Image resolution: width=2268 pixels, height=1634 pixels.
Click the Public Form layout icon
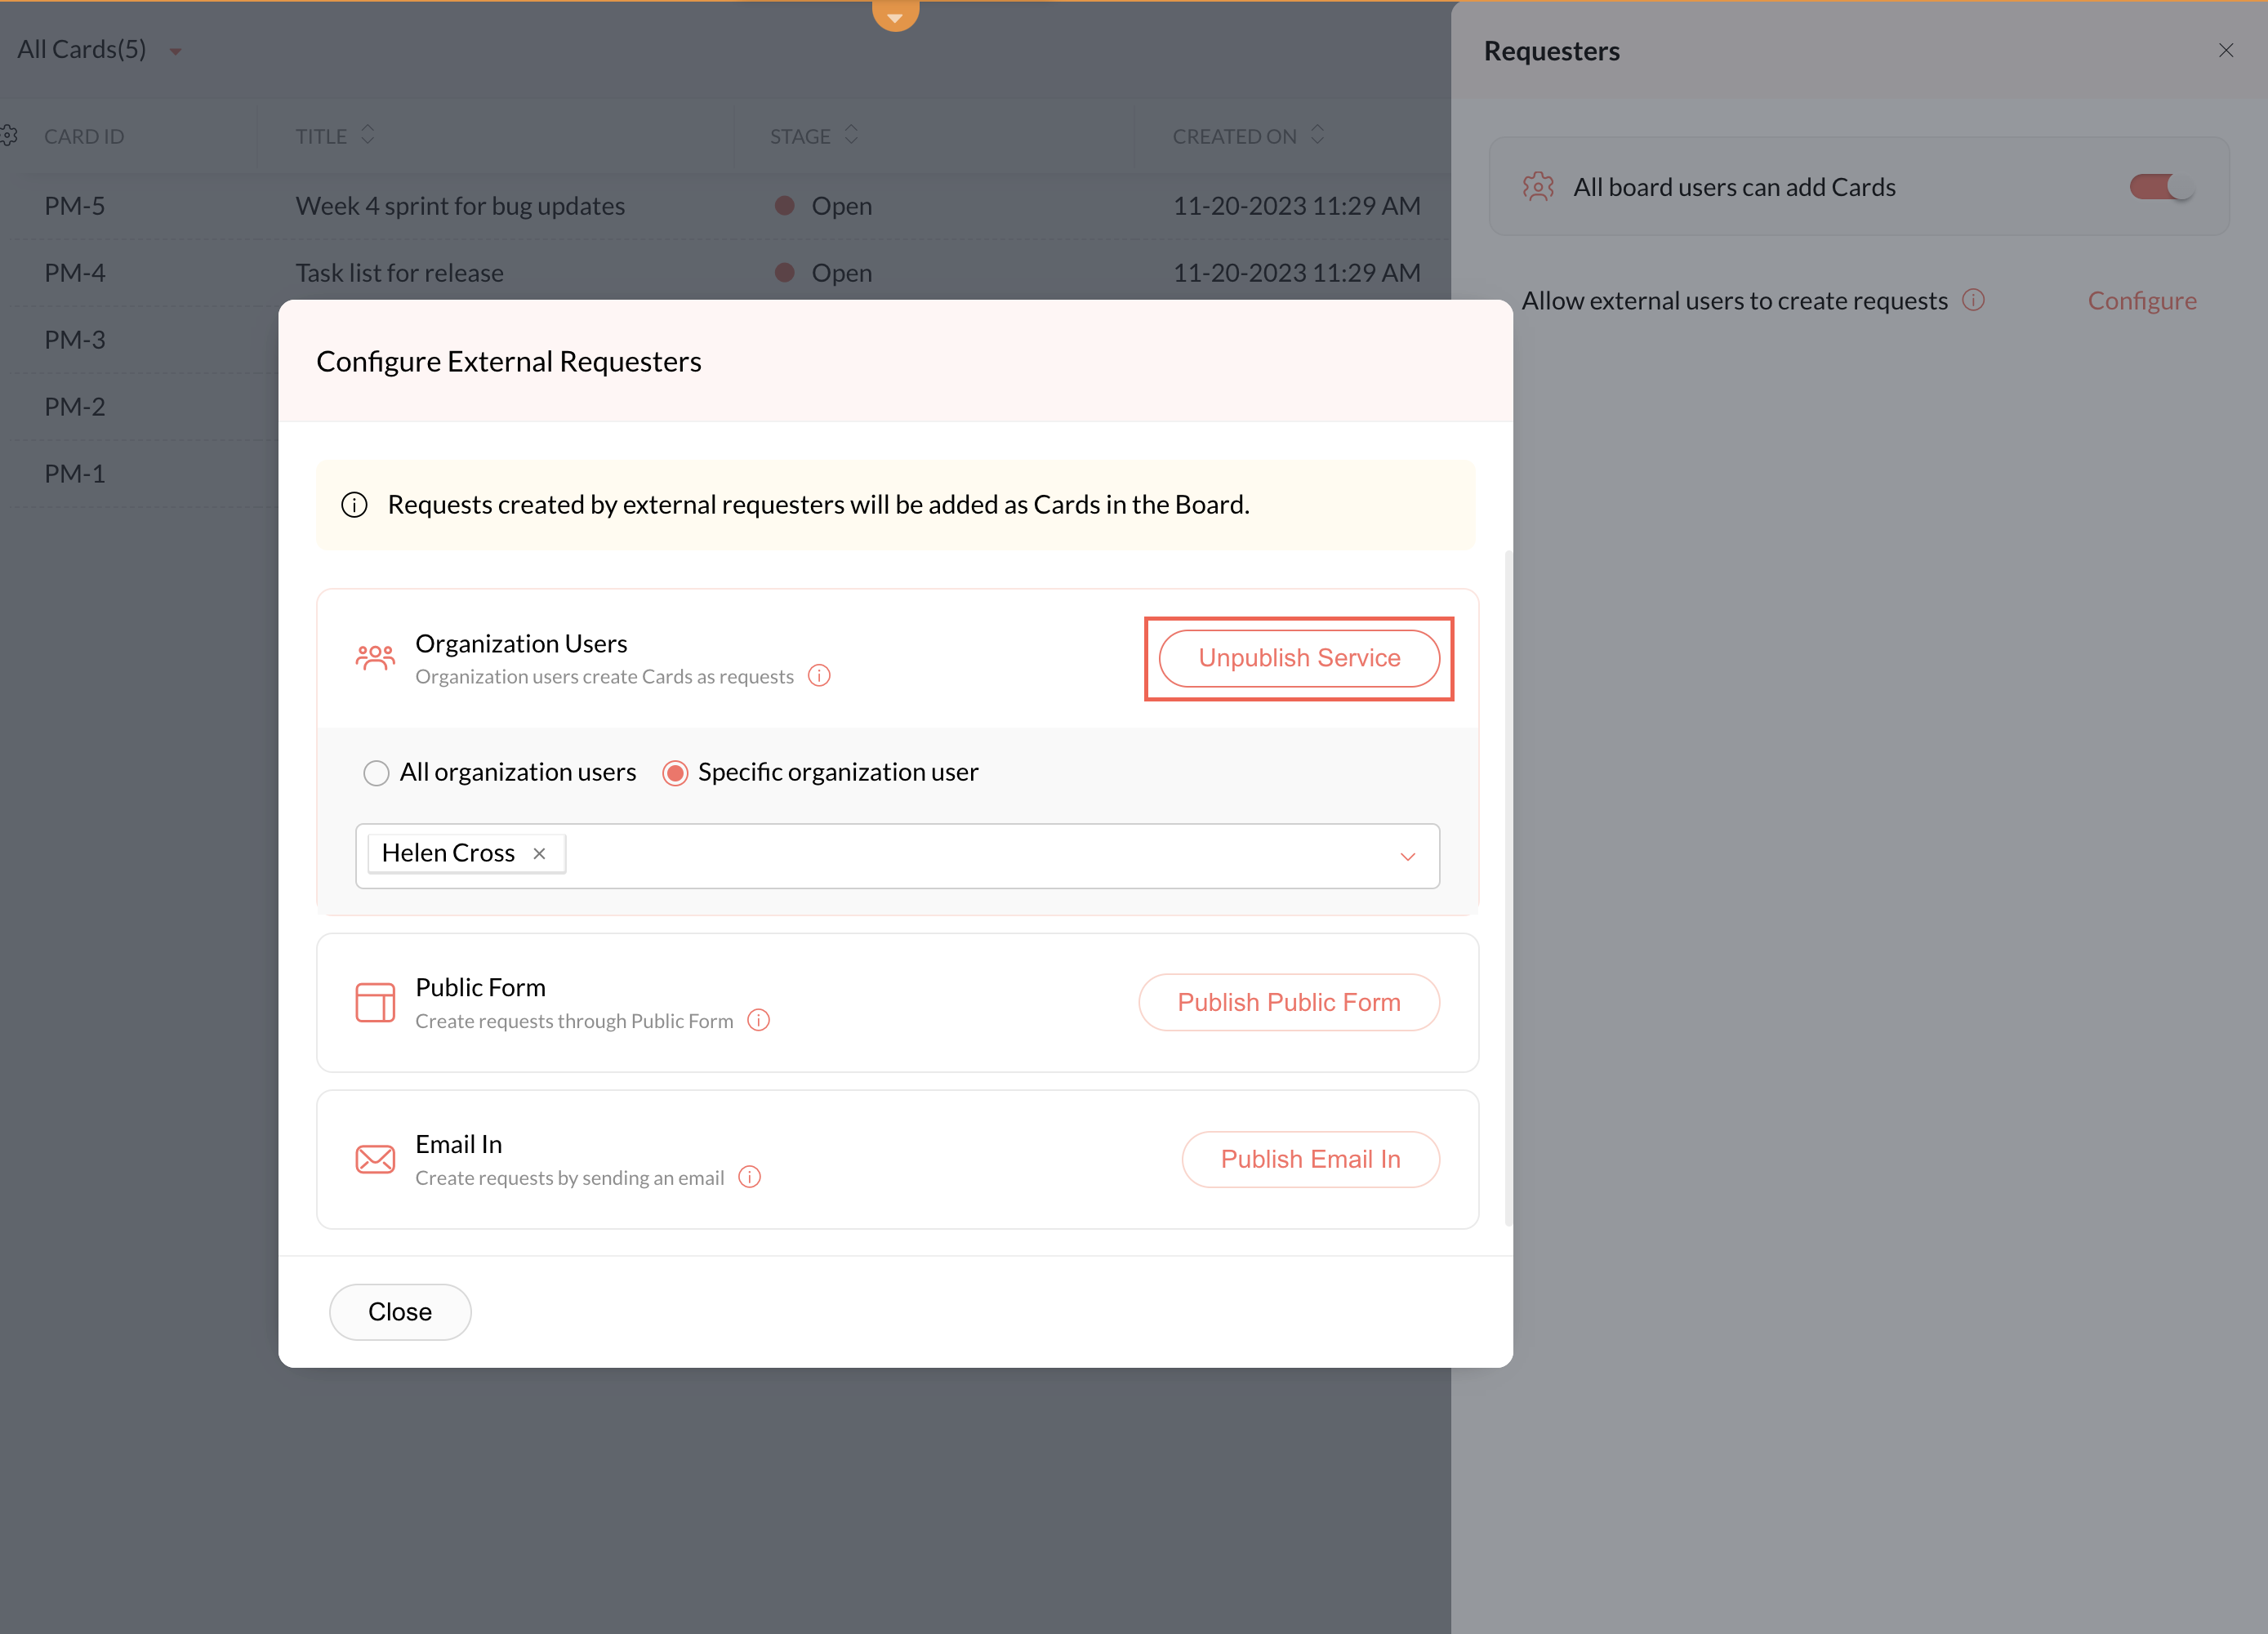(x=375, y=1002)
